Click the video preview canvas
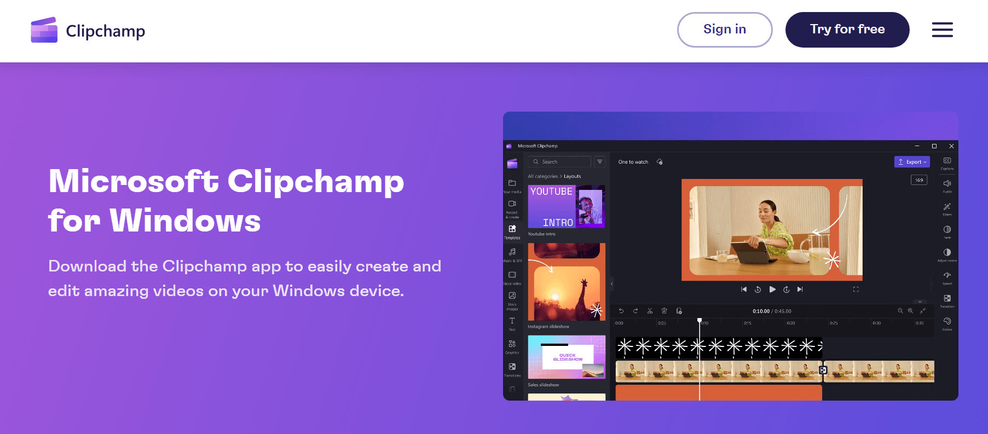Screen dimensions: 988x434 tap(772, 230)
